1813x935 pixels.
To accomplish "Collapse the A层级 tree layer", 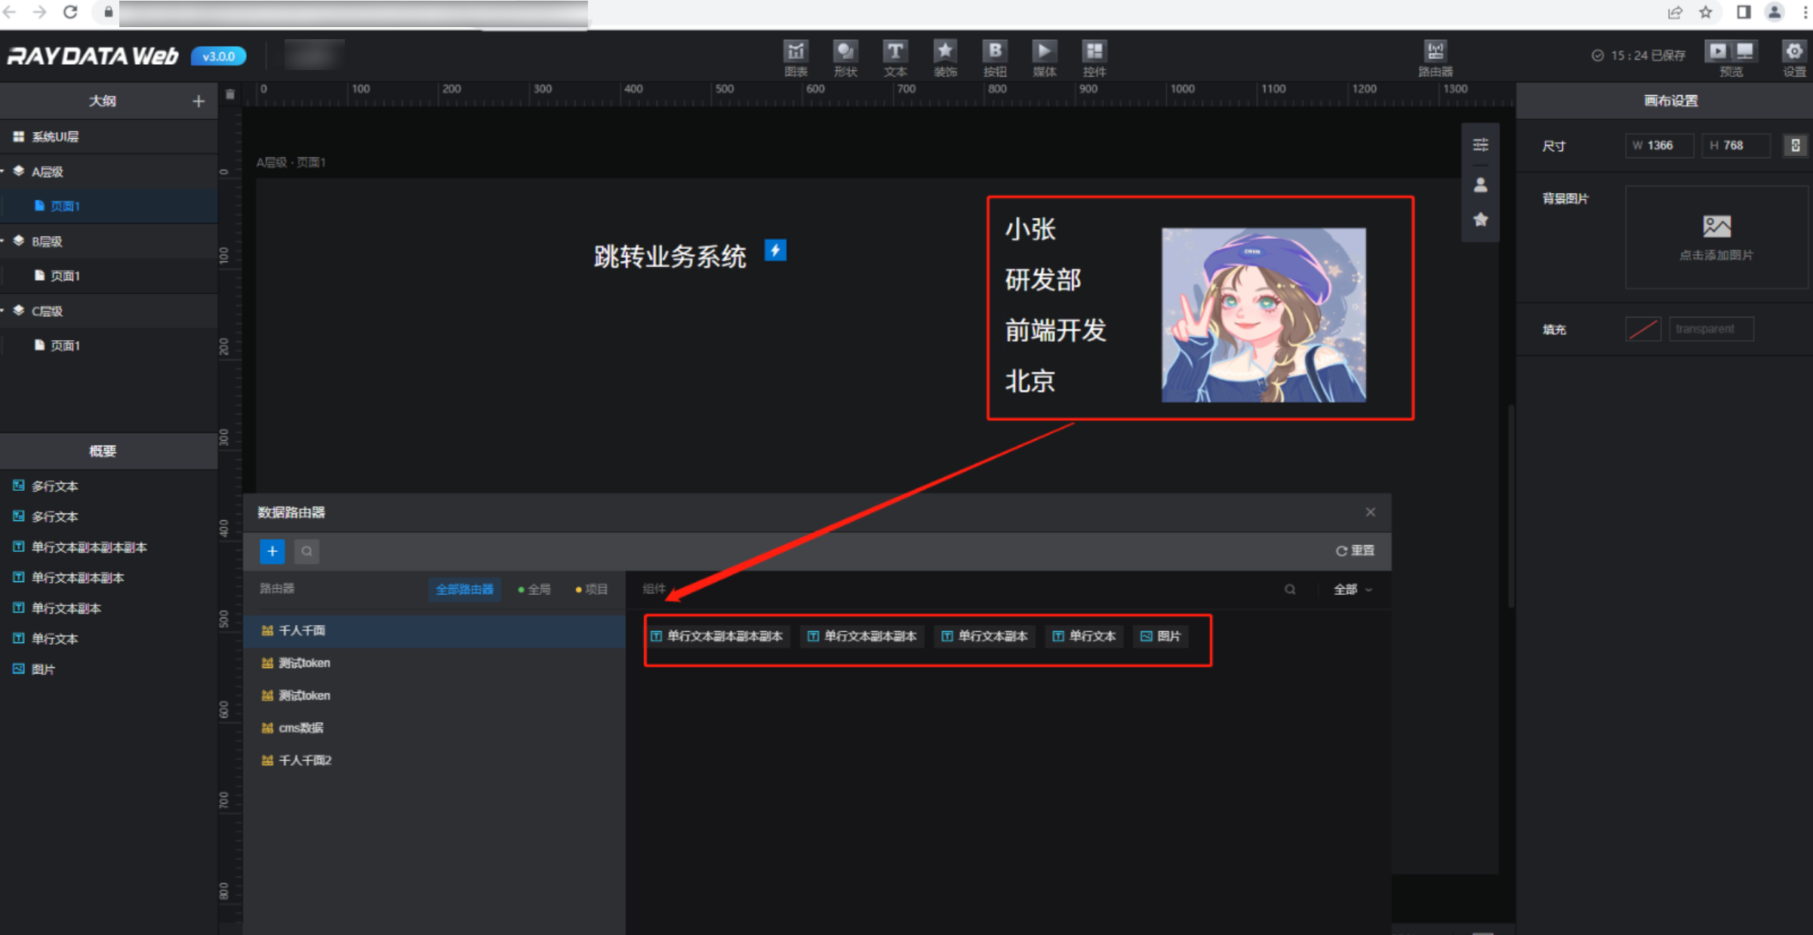I will 4,172.
